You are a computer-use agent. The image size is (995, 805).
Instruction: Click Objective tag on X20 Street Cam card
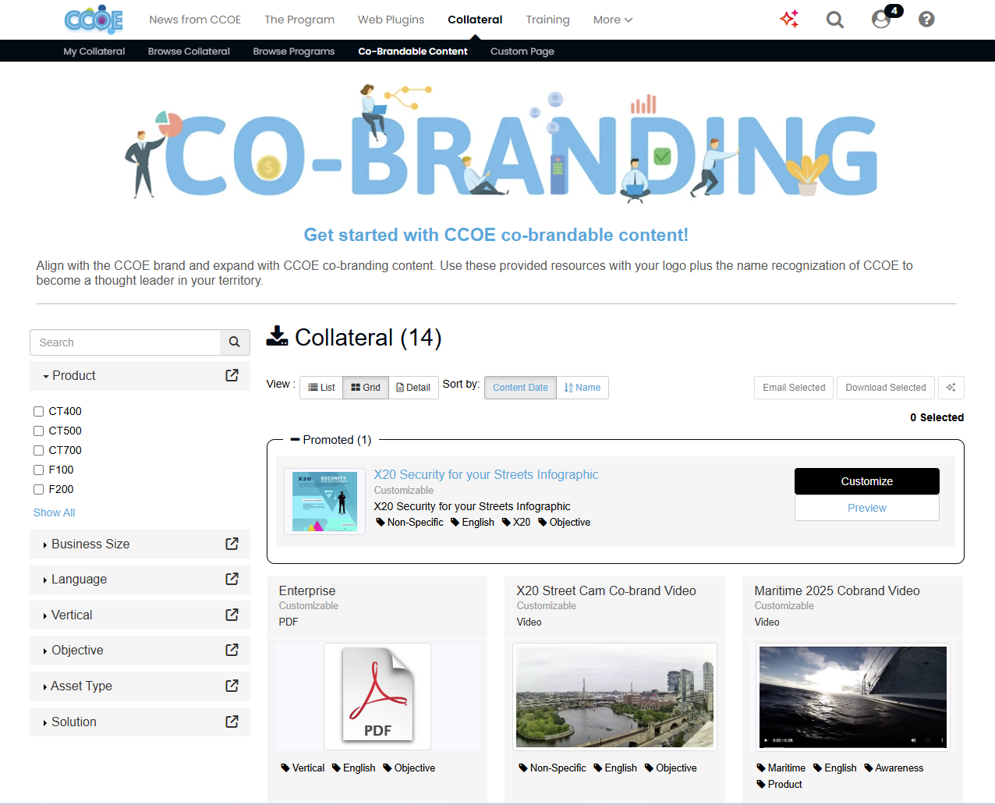coord(671,768)
